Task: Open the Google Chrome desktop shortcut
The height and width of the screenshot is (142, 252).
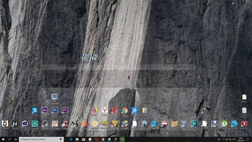Action: coord(124,110)
